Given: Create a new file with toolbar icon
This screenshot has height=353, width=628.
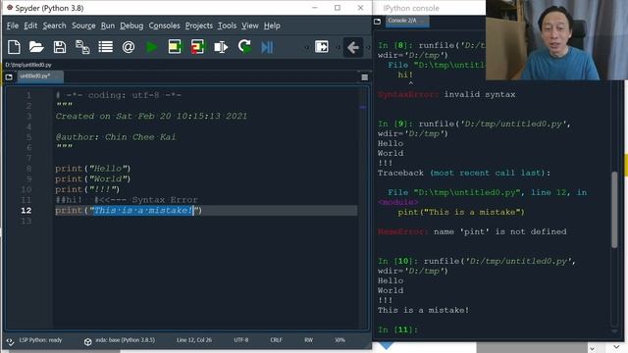Looking at the screenshot, I should click(14, 47).
